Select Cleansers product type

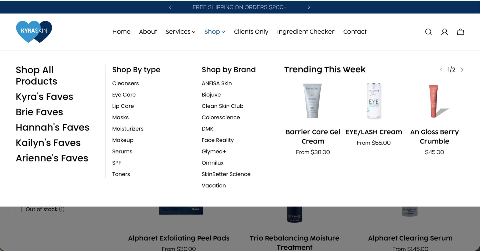coord(125,83)
